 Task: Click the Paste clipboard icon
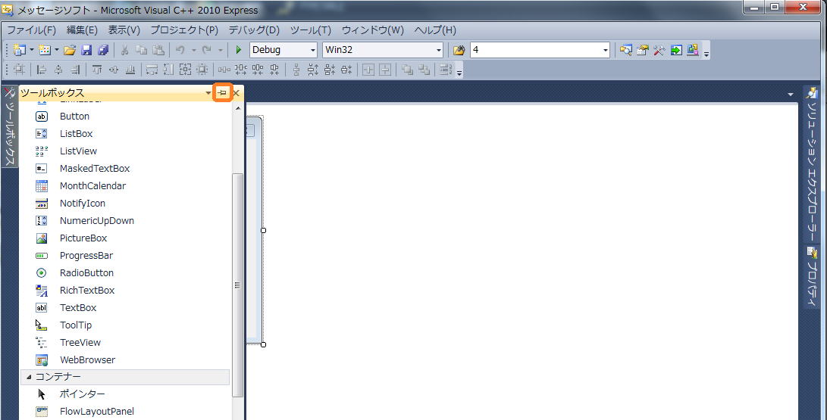[x=158, y=50]
